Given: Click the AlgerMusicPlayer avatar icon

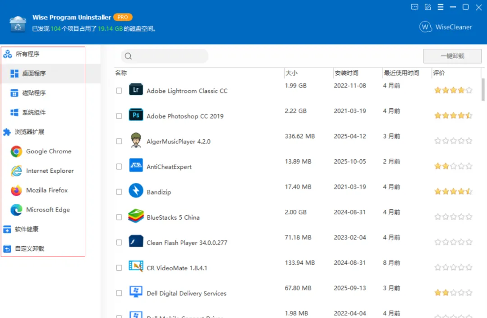Looking at the screenshot, I should (136, 140).
